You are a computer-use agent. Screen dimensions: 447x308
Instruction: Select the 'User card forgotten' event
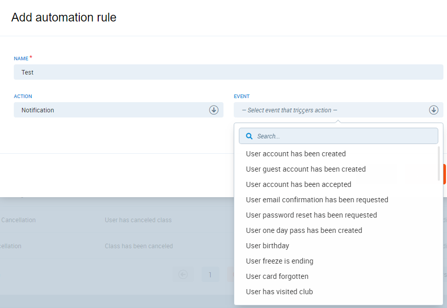(277, 276)
